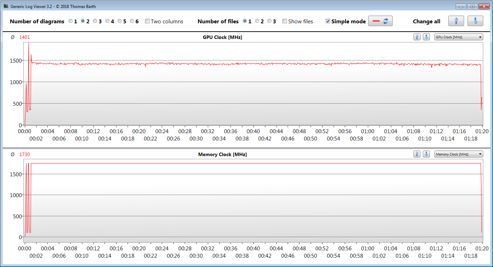
Task: Click the up arrow on Memory Clock diagram
Action: pos(417,154)
